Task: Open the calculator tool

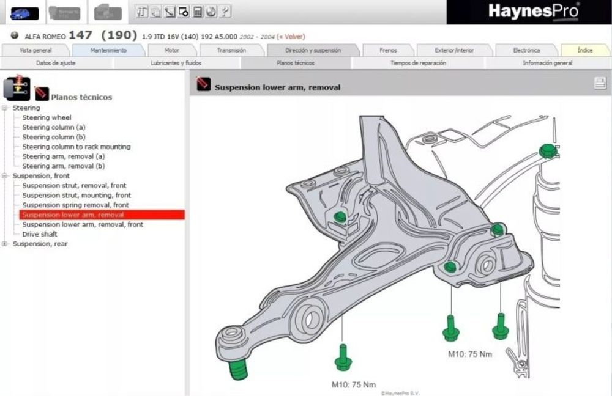Action: pos(198,12)
